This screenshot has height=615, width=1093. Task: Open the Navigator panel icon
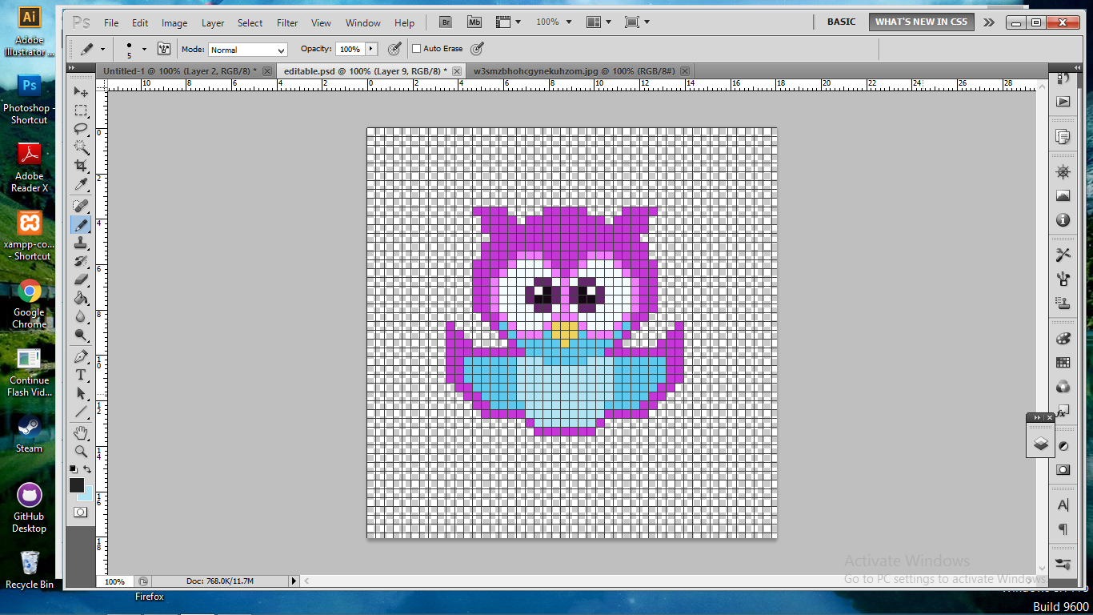pyautogui.click(x=1063, y=172)
